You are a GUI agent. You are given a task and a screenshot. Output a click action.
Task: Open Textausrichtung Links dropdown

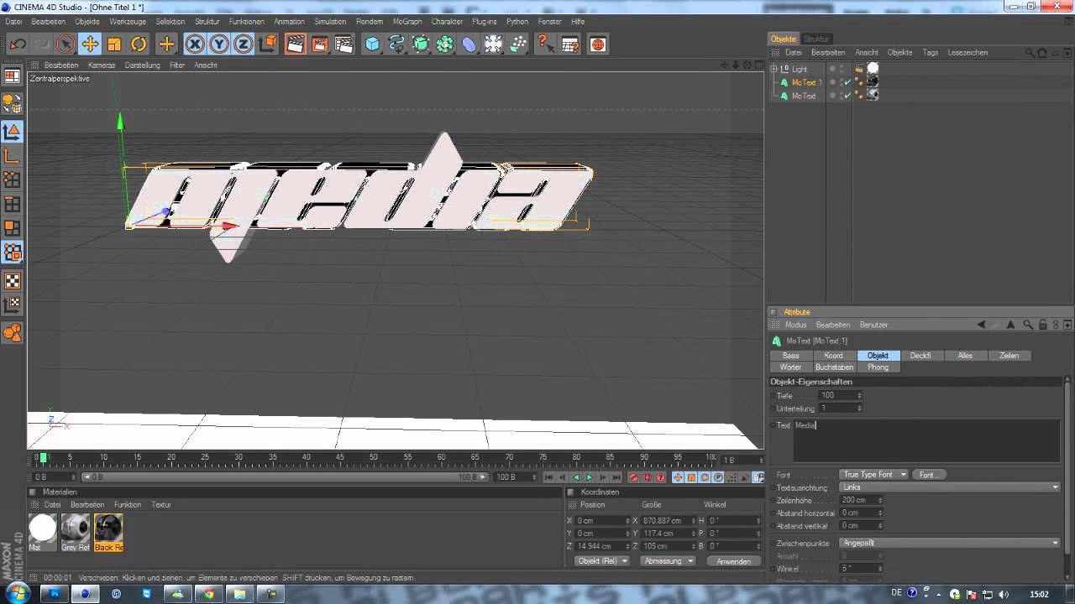pos(950,487)
